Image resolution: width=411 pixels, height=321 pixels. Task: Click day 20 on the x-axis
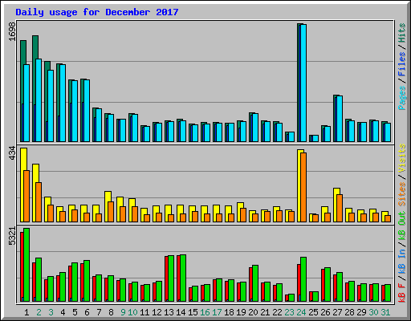[253, 312]
